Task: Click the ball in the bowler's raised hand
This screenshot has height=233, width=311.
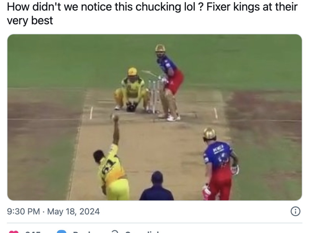Action: [115, 118]
